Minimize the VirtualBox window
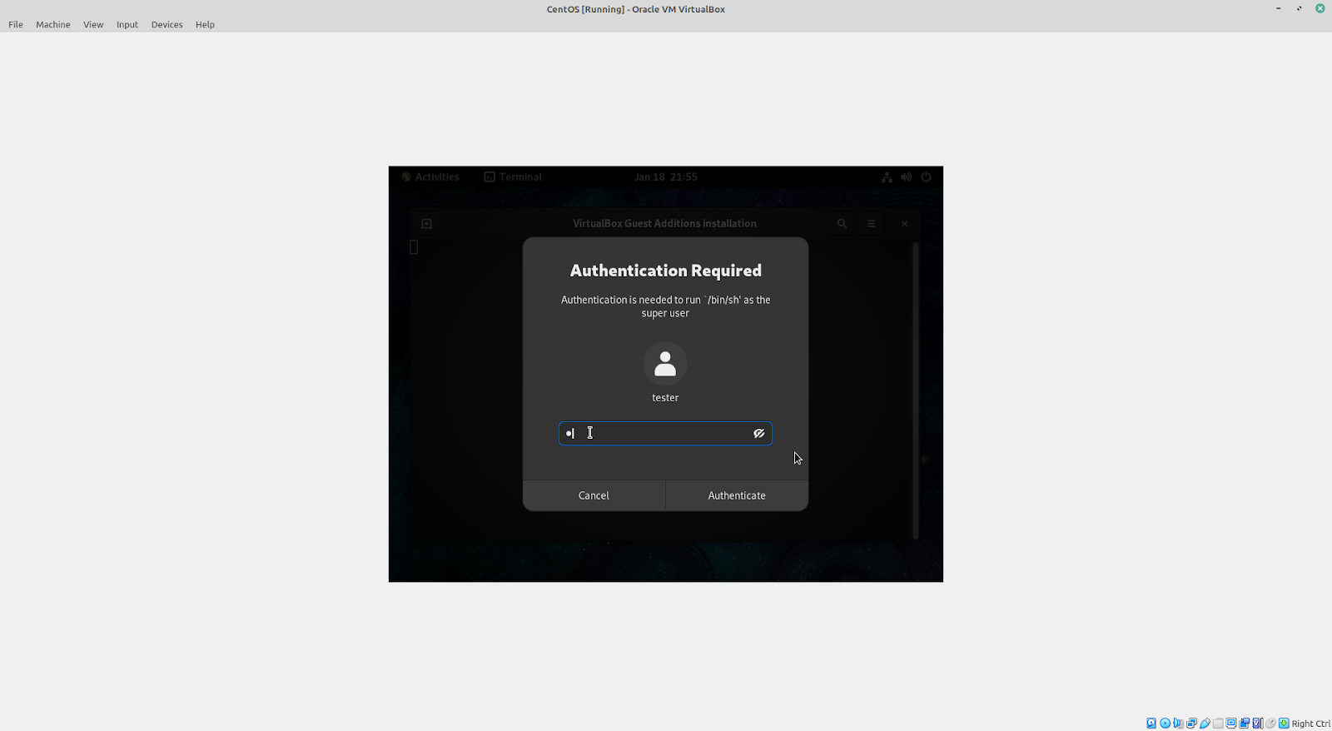Image resolution: width=1332 pixels, height=731 pixels. [1279, 8]
